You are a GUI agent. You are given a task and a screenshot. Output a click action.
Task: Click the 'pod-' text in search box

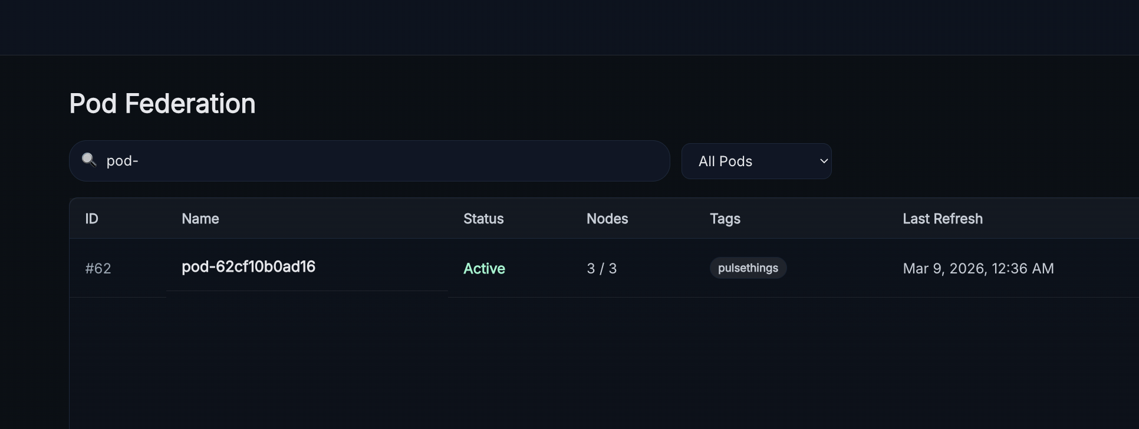[122, 161]
